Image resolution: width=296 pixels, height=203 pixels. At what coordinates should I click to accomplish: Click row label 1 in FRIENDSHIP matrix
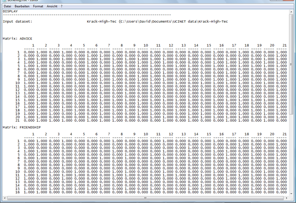(x=18, y=141)
